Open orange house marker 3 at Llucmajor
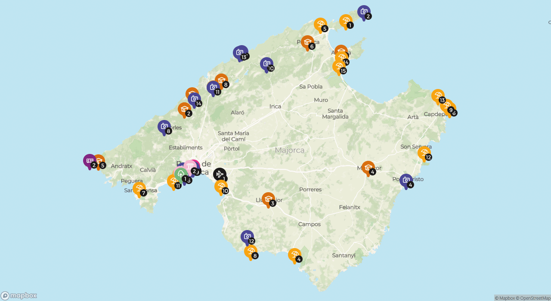Screen dimensions: 551x301 (268, 199)
